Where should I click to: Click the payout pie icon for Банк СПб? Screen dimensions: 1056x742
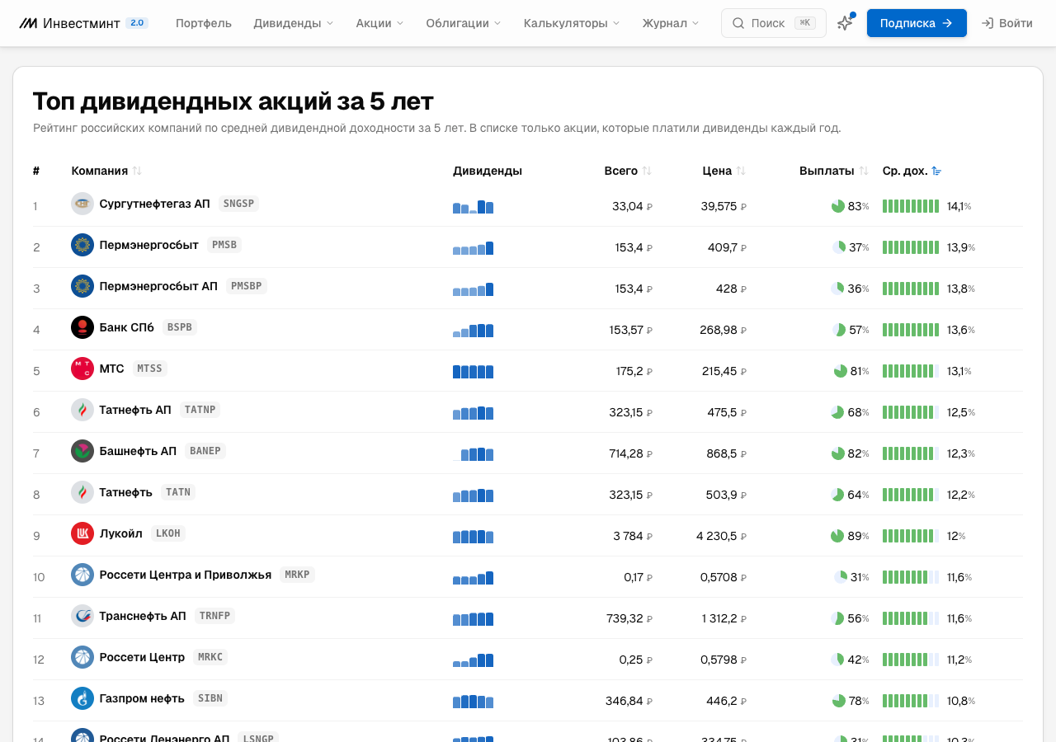pos(839,330)
